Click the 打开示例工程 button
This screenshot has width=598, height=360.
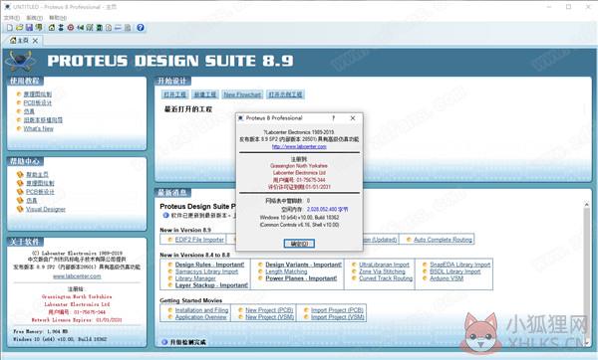coord(285,94)
